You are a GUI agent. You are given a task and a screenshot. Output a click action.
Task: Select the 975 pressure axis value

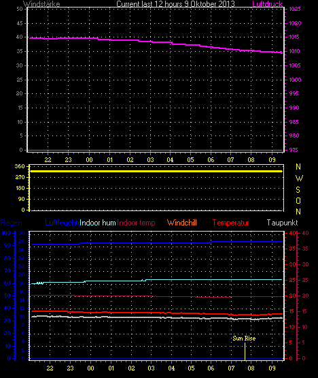pyautogui.click(x=294, y=150)
